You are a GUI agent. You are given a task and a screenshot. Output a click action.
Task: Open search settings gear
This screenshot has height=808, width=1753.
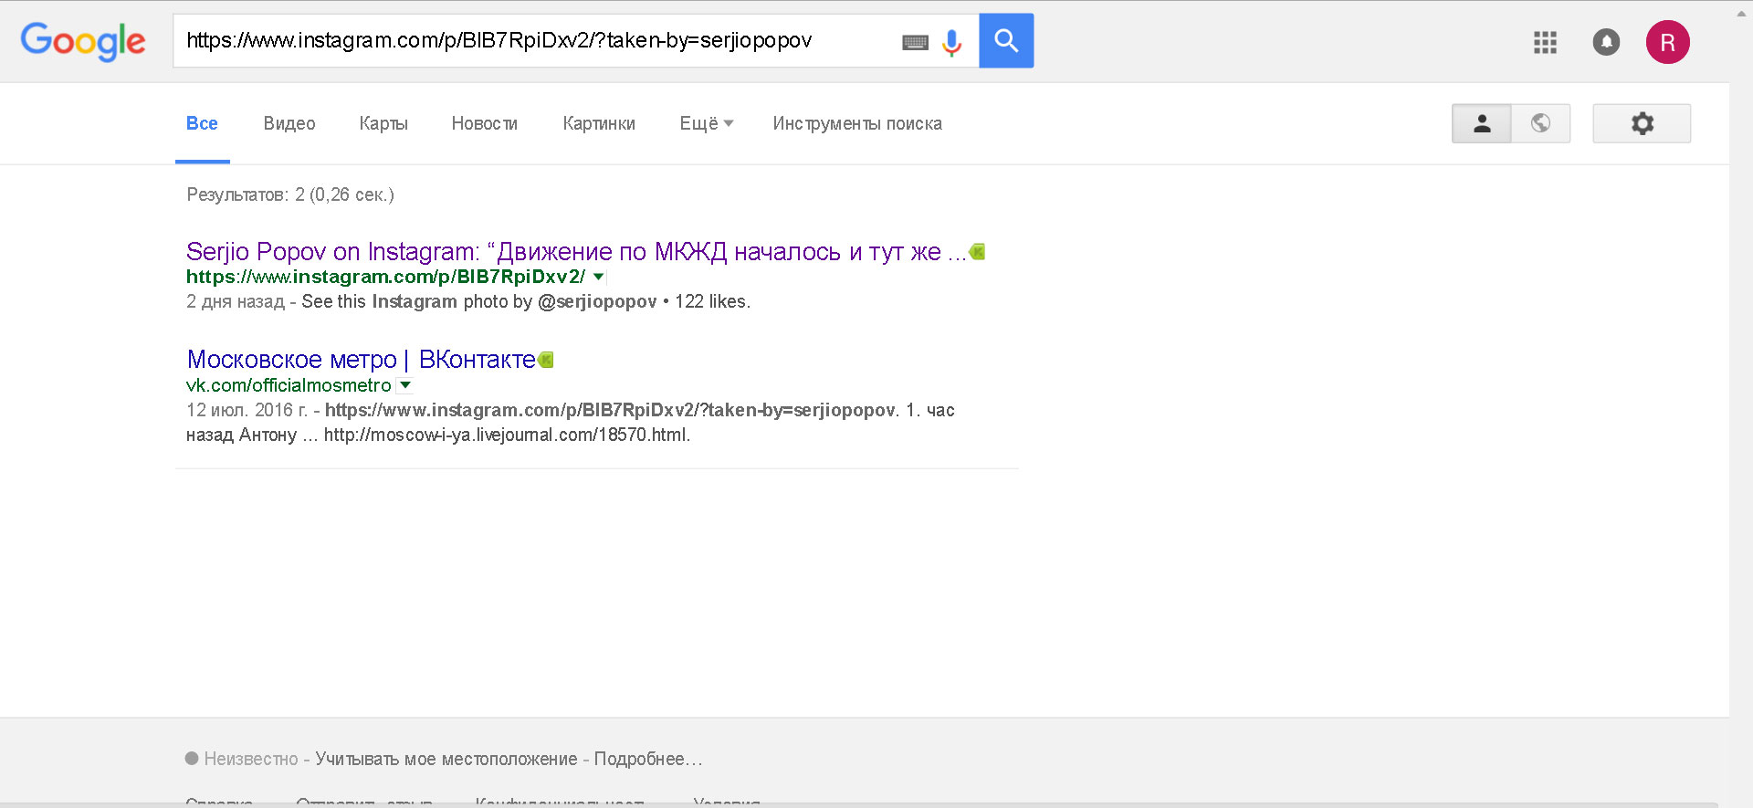point(1642,123)
